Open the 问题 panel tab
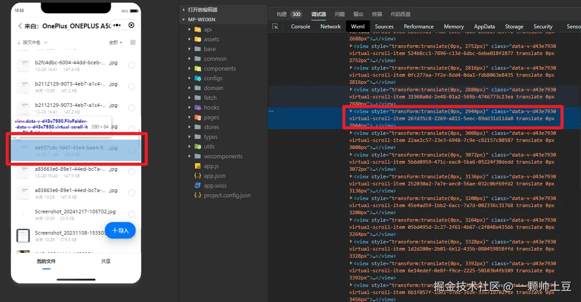 pos(340,14)
